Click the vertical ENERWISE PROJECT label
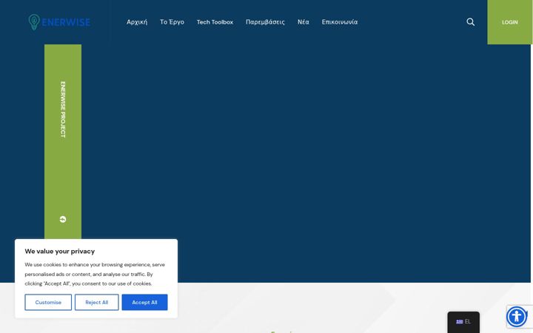The width and height of the screenshot is (533, 333). point(63,110)
